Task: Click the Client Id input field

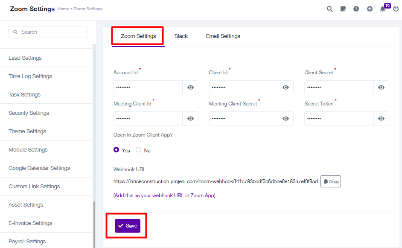Action: 244,88
